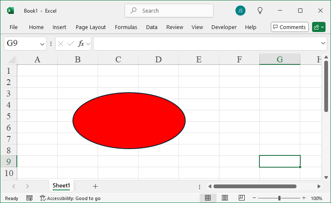Switch to Page Layout view icon

click(225, 198)
